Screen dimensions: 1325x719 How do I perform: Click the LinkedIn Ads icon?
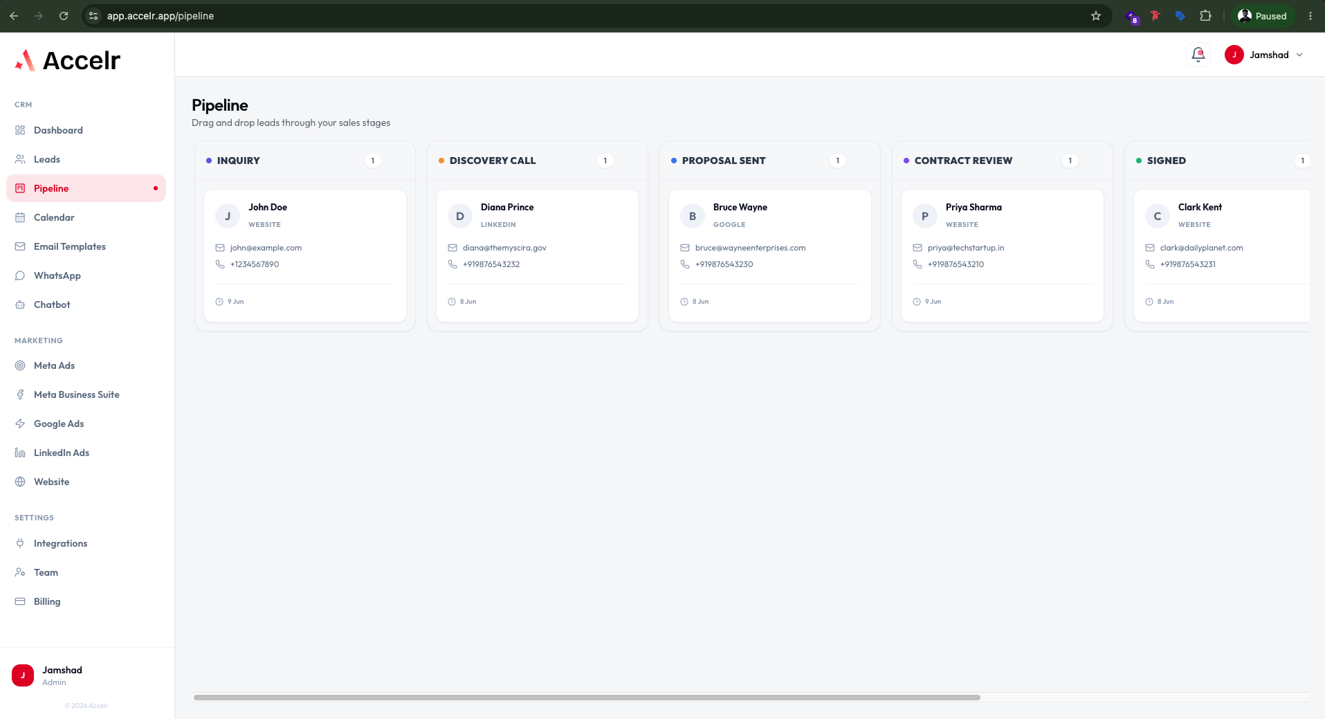pyautogui.click(x=20, y=453)
